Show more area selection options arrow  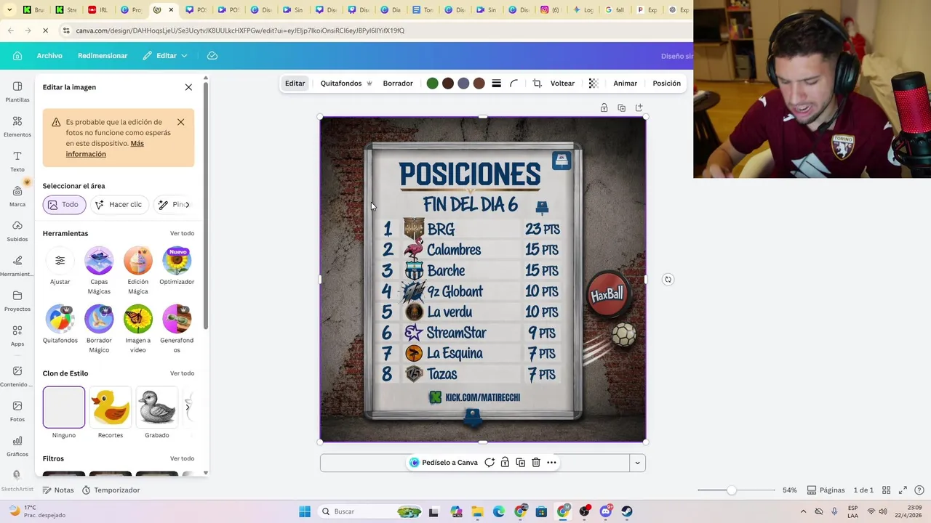click(188, 205)
